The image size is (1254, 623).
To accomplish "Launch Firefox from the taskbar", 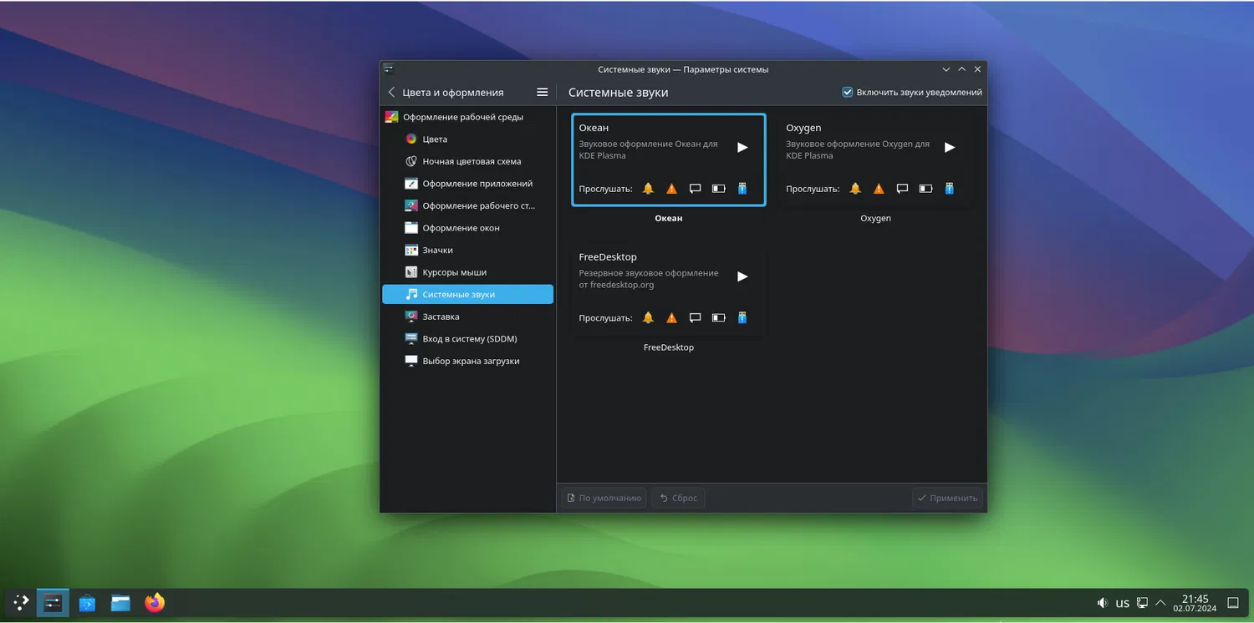I will tap(155, 603).
